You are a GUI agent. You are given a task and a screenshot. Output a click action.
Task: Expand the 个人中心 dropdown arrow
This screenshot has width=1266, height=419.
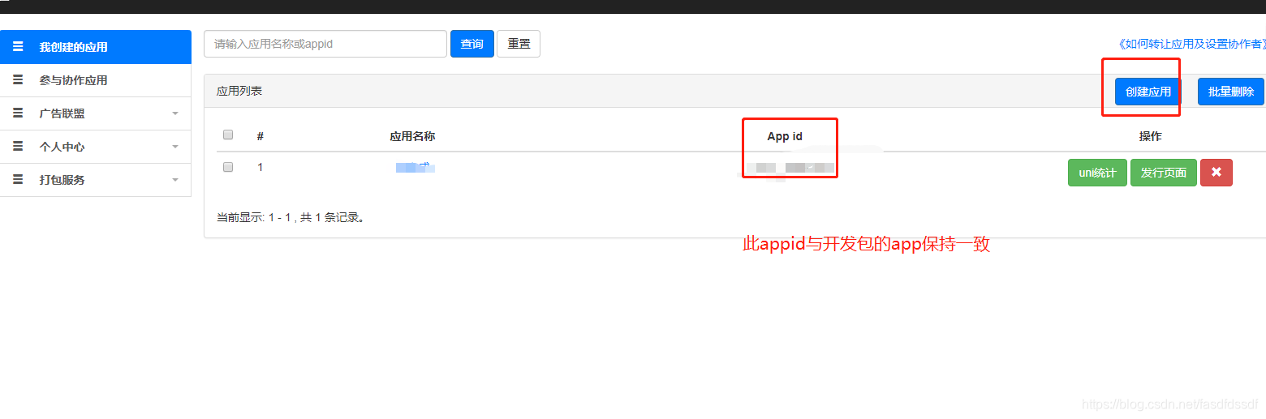(x=175, y=148)
